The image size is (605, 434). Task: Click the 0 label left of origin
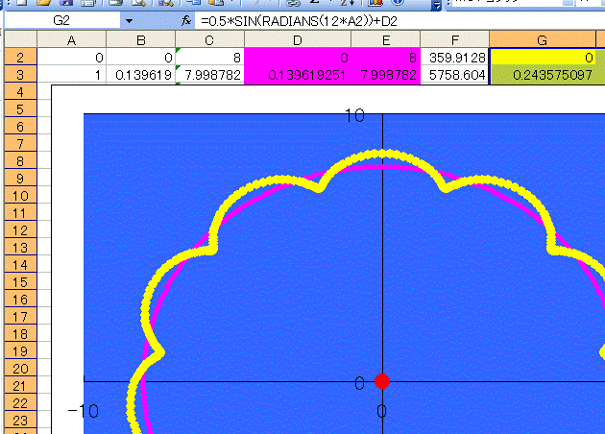pyautogui.click(x=359, y=383)
